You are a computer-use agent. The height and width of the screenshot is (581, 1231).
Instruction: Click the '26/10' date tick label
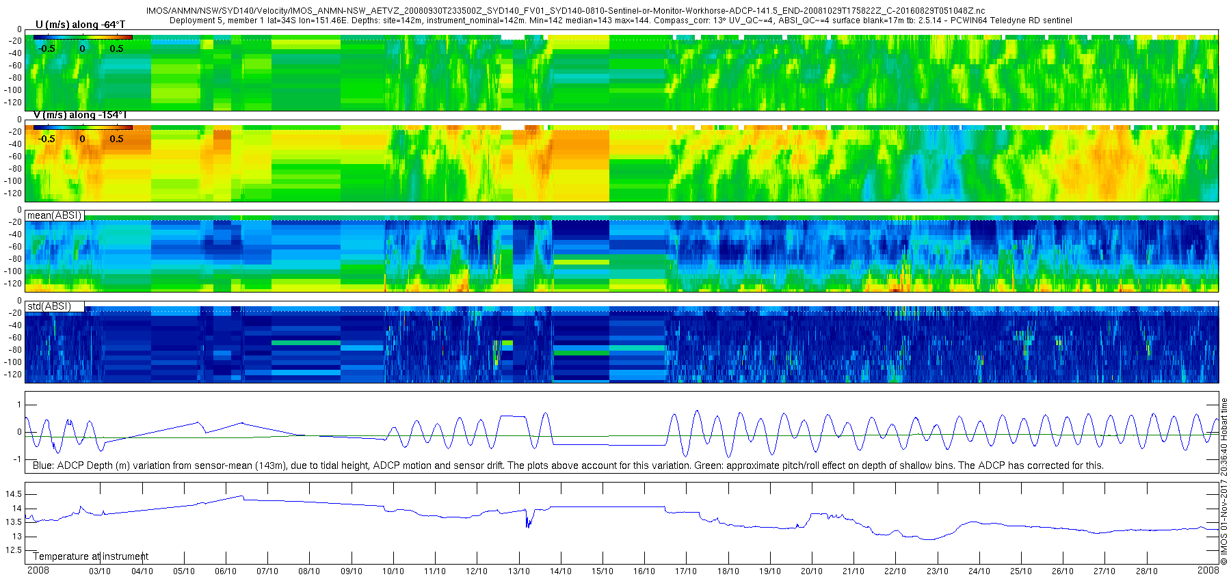click(x=1063, y=571)
